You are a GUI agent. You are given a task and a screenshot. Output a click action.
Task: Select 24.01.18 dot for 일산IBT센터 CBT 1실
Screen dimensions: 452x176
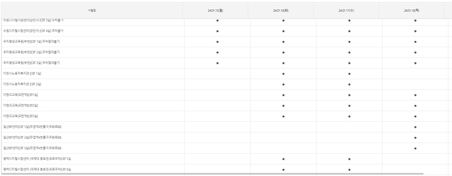point(415,127)
